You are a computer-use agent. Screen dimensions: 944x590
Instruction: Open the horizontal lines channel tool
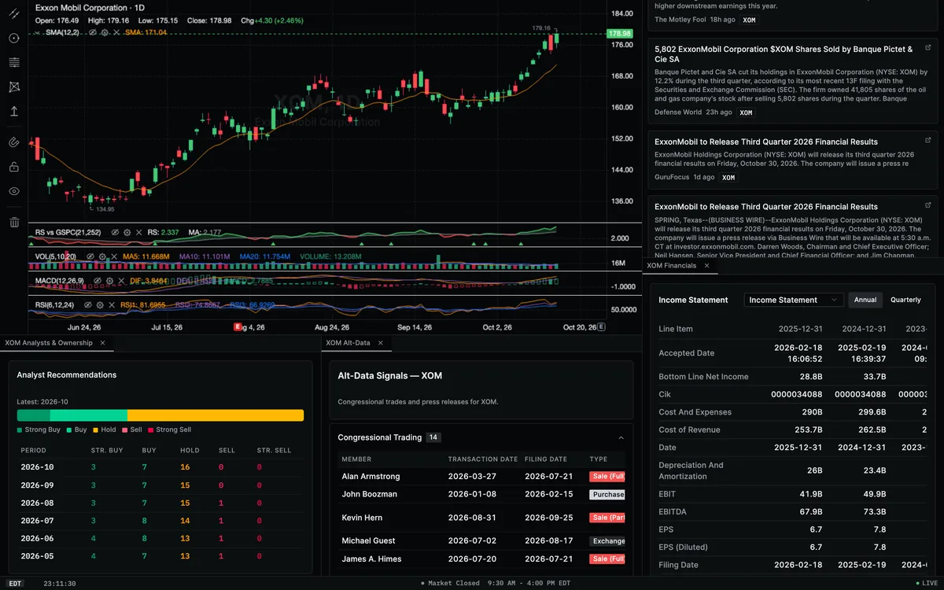coord(14,63)
